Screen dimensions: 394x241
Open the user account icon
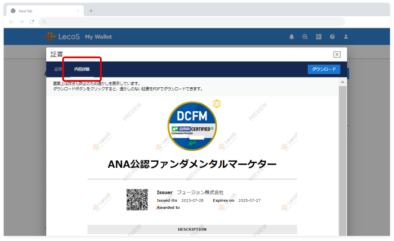346,37
